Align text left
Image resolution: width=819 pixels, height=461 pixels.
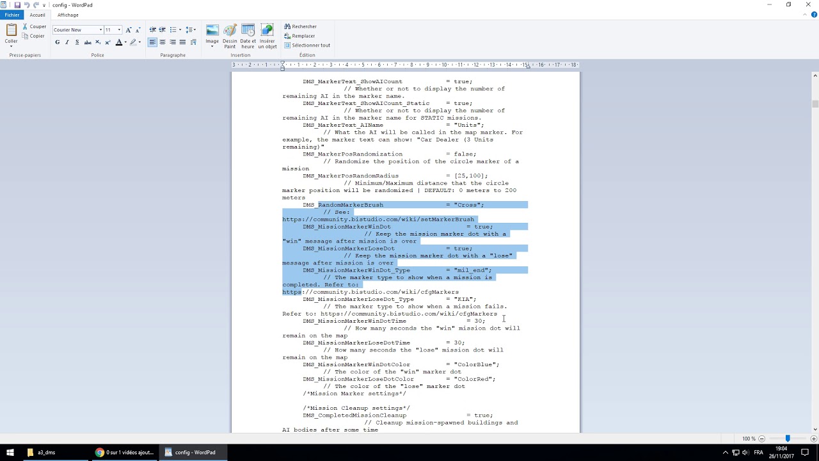pos(152,42)
